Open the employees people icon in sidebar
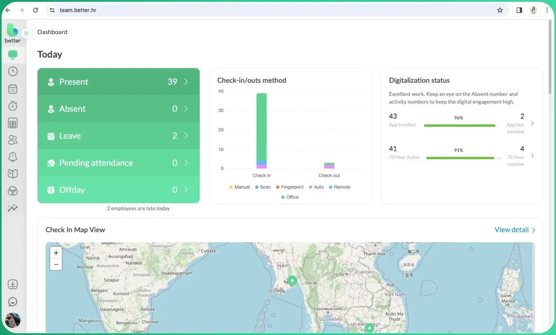The width and height of the screenshot is (556, 335). point(13,140)
